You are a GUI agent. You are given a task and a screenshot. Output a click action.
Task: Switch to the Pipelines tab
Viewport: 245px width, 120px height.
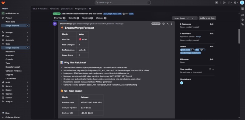click(87, 18)
